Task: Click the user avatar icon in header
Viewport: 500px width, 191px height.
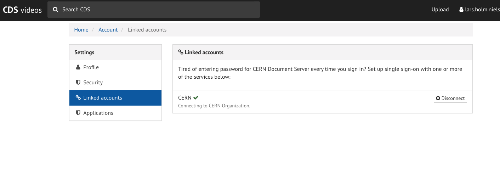Action: pos(461,10)
